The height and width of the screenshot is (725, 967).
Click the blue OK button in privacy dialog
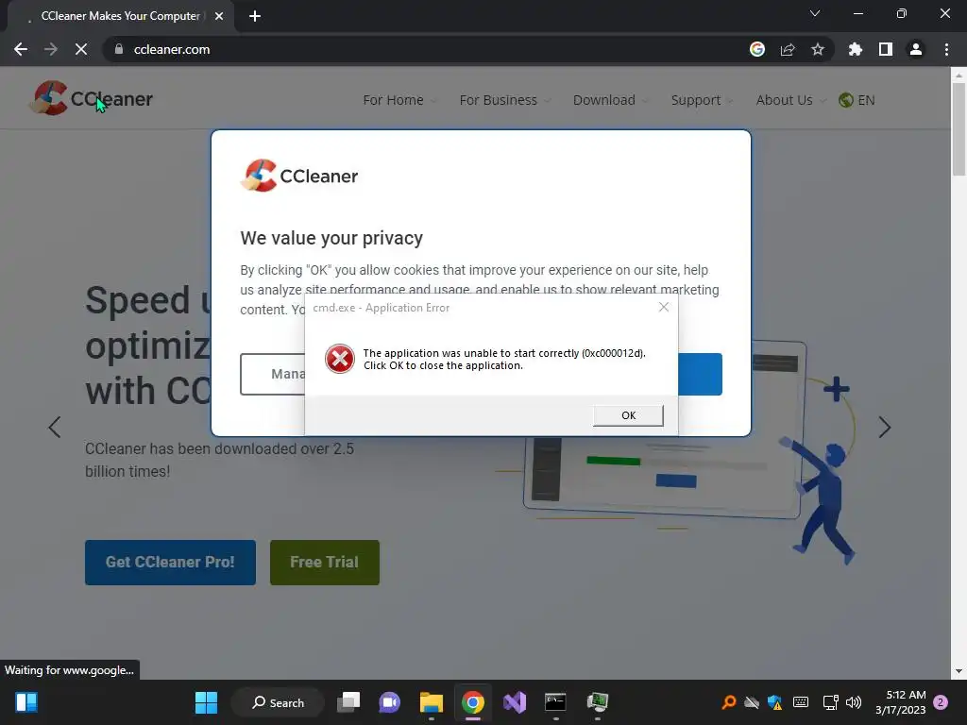coord(700,374)
